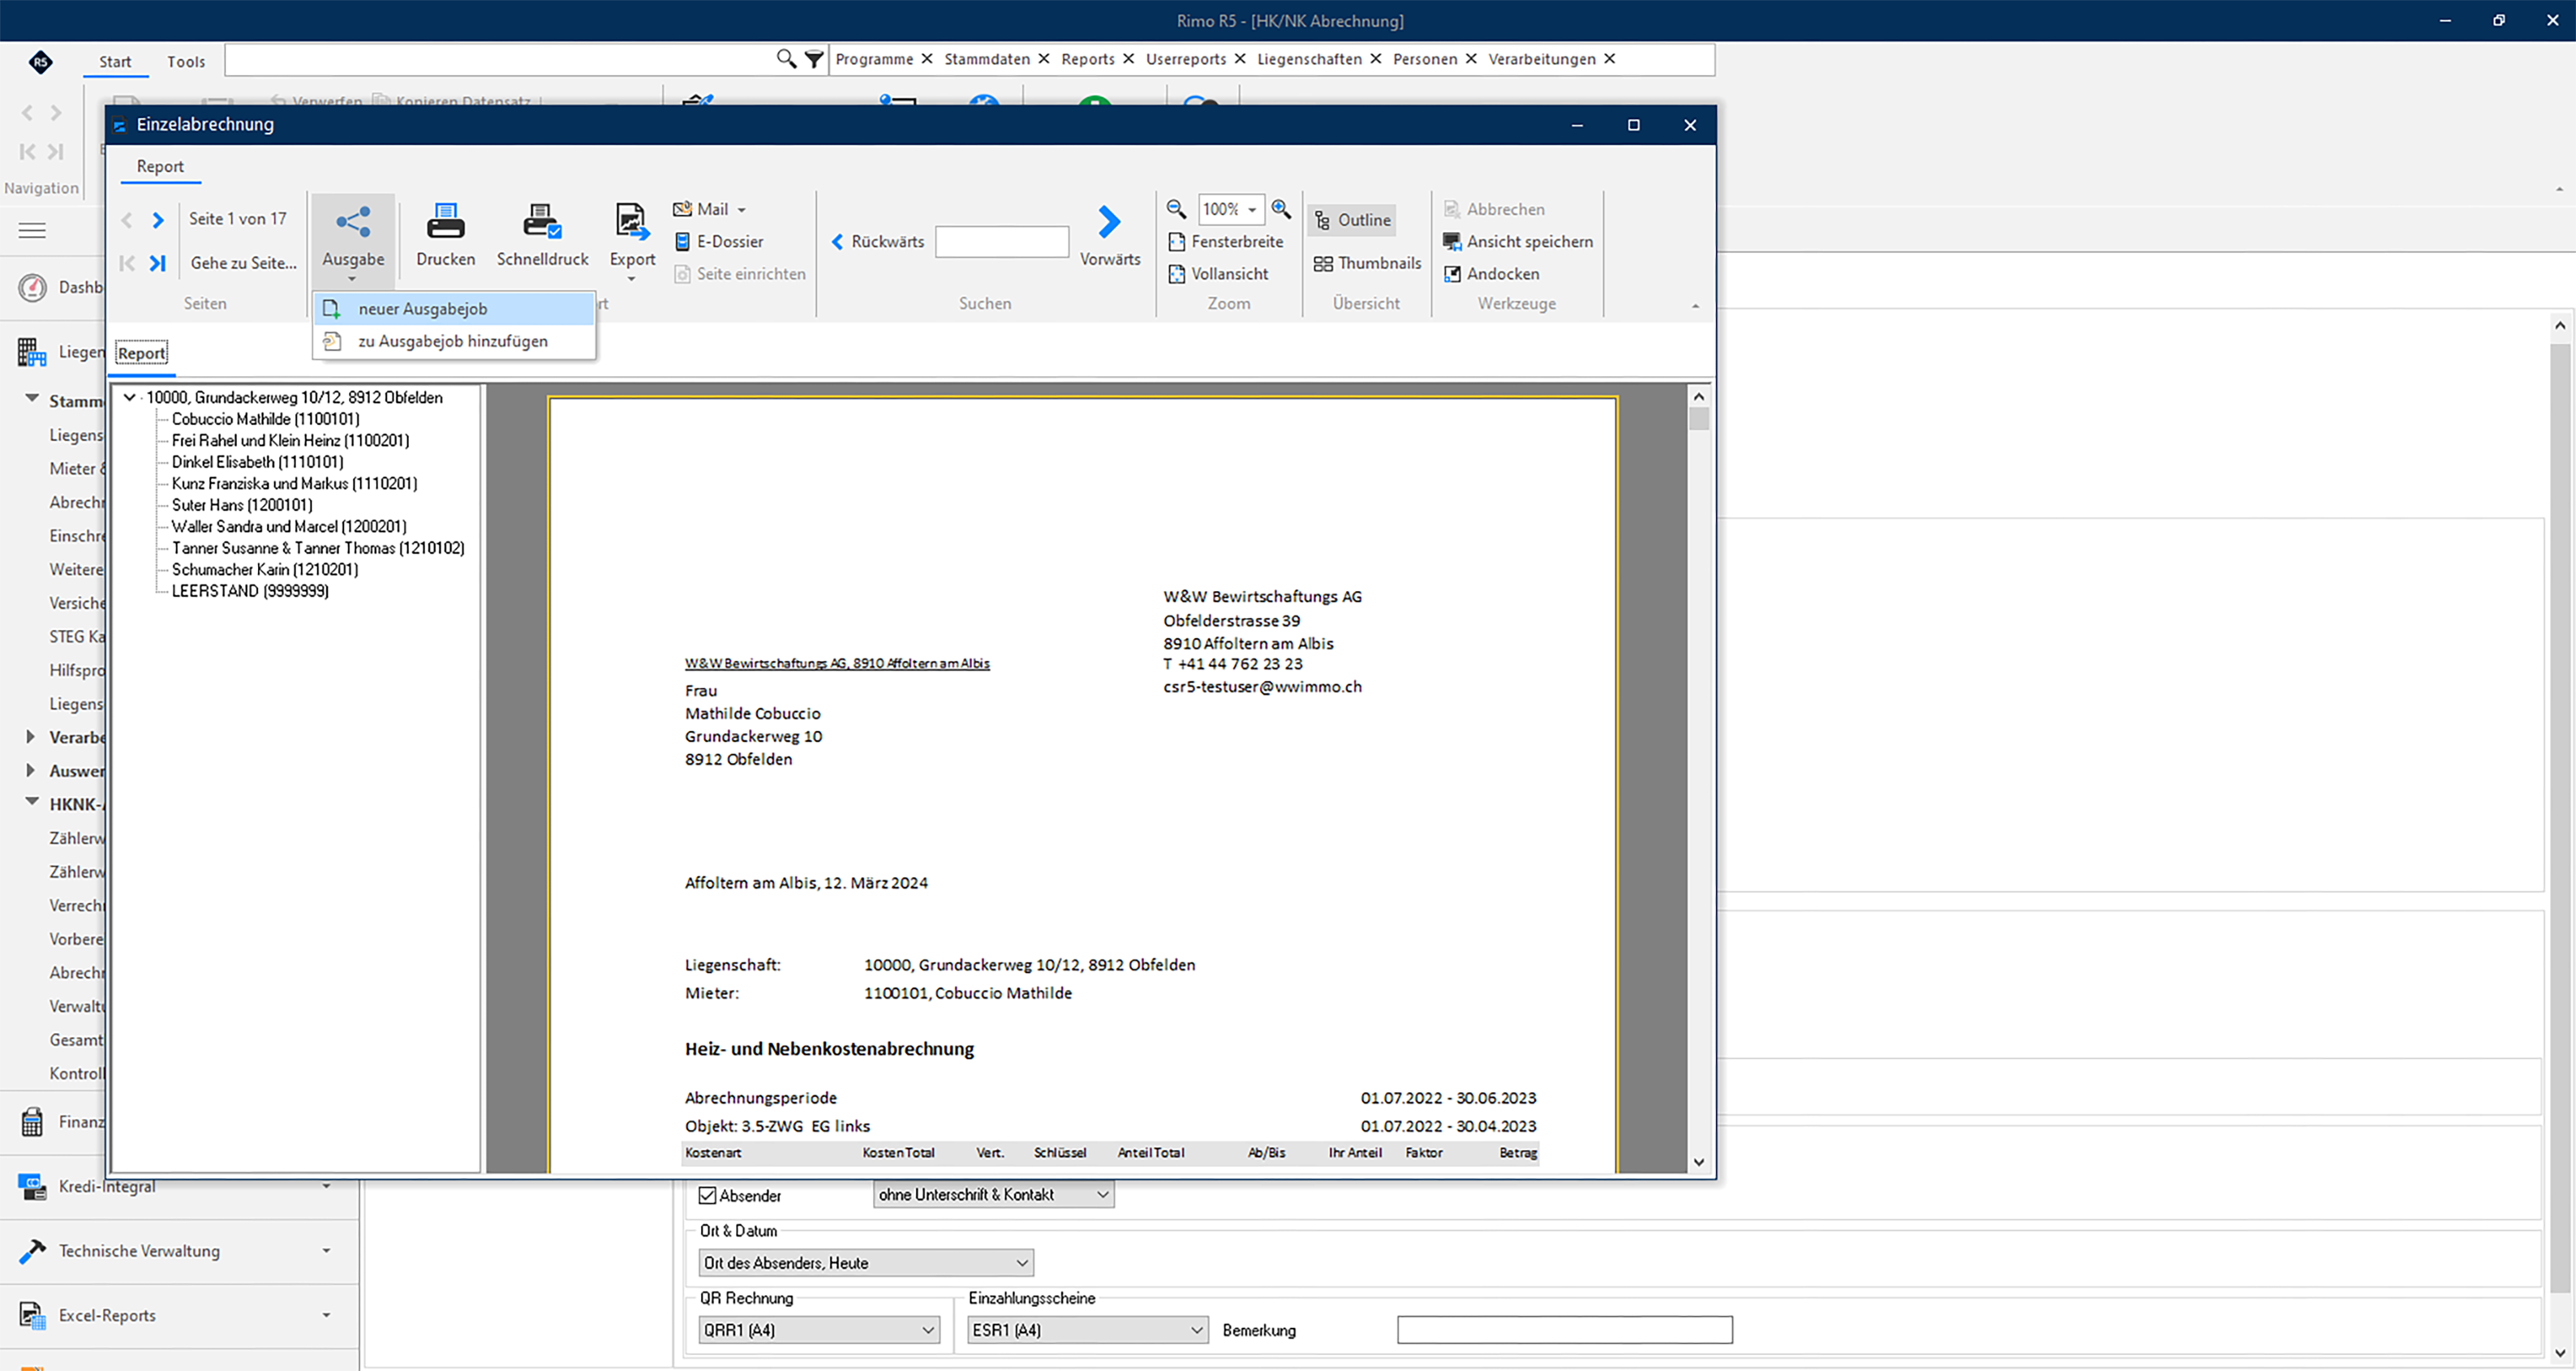Click the Suchen text input field
The height and width of the screenshot is (1371, 2576).
click(1002, 242)
